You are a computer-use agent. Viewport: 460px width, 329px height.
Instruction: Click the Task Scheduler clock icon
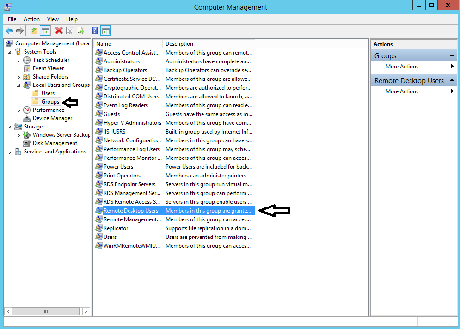(27, 60)
